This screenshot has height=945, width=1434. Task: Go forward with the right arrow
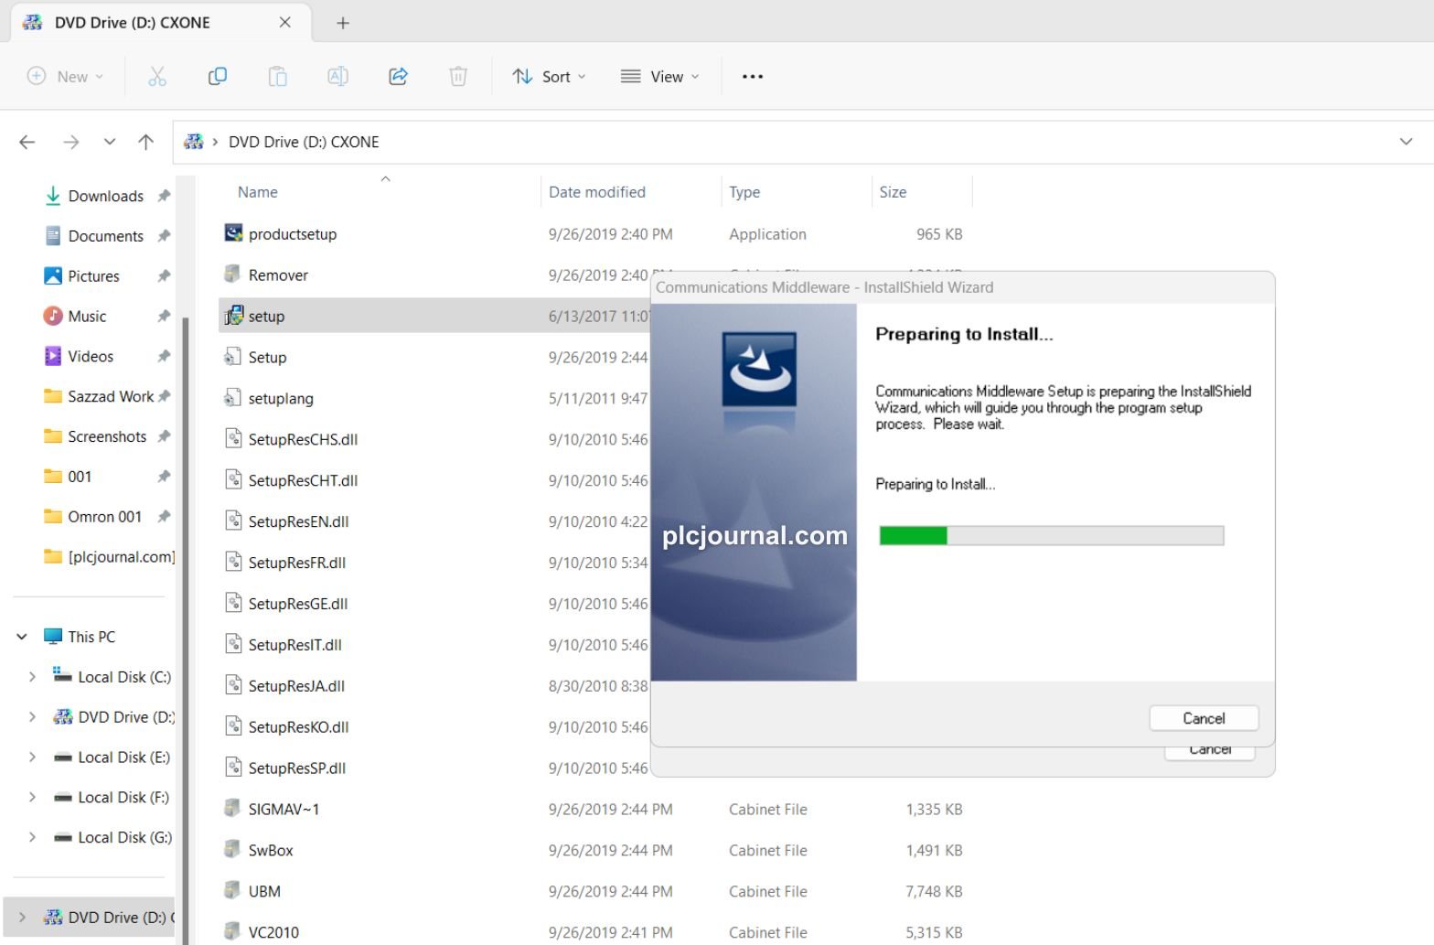[x=70, y=142]
